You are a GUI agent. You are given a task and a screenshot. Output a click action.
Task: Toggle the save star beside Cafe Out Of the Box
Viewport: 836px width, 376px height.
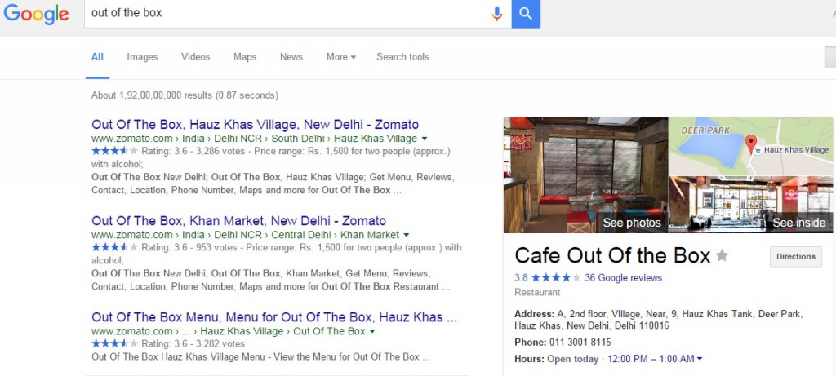[722, 255]
